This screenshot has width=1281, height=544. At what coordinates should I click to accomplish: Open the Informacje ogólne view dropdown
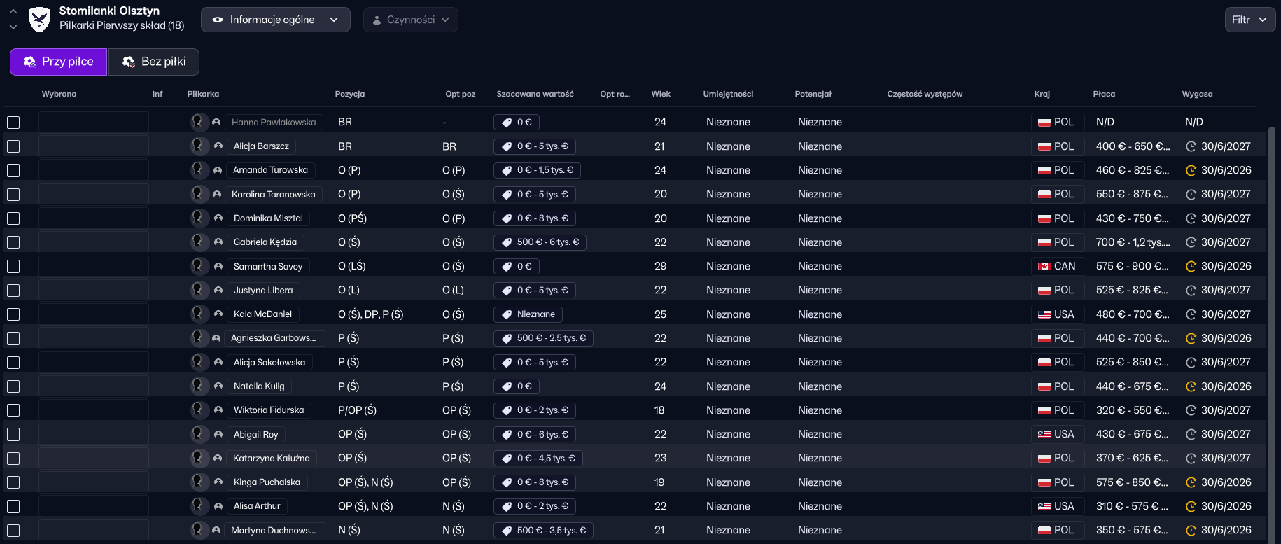click(275, 20)
